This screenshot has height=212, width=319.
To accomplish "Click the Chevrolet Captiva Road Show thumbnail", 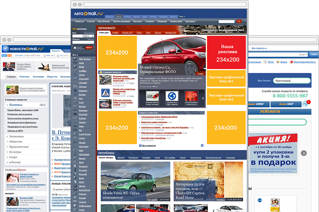I will [208, 181].
